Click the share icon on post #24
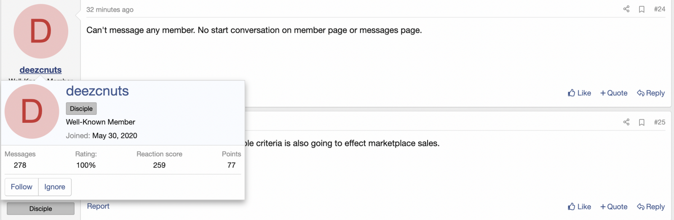The image size is (674, 220). tap(626, 9)
